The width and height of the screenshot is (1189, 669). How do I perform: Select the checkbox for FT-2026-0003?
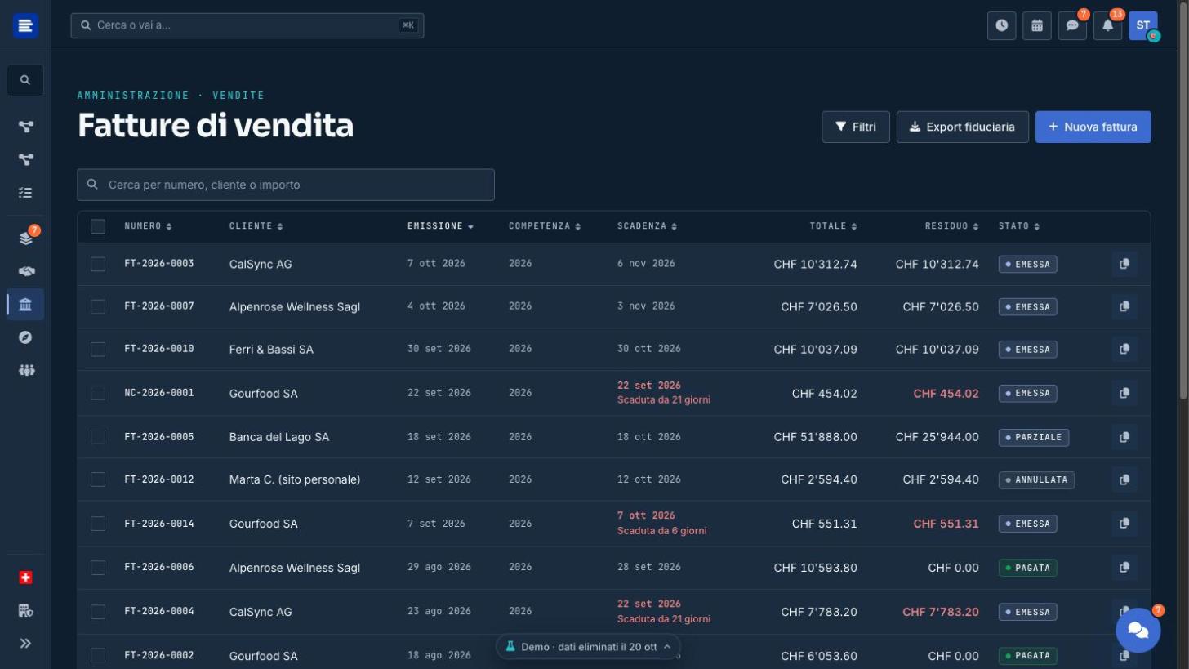click(x=98, y=264)
